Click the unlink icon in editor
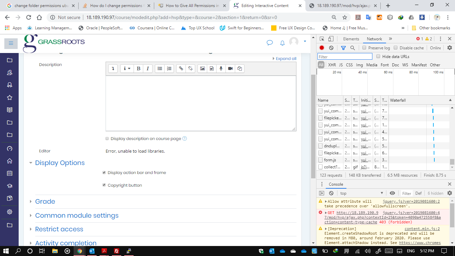This screenshot has height=256, width=455. 191,68
